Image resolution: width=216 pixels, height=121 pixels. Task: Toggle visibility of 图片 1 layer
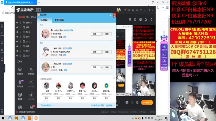[x=17, y=51]
